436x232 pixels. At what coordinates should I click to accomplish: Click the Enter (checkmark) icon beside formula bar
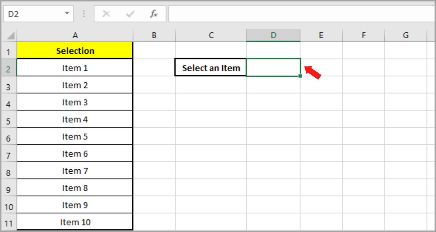point(130,14)
